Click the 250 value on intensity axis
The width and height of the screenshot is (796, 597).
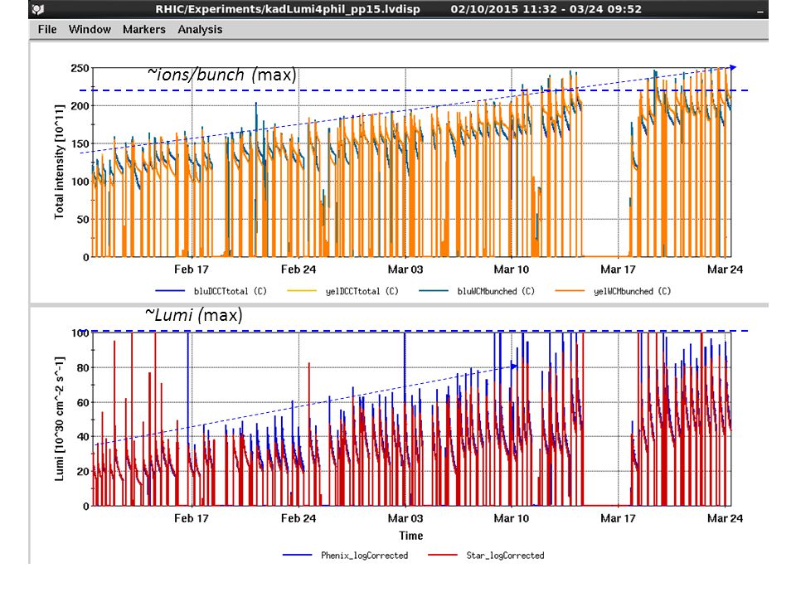(x=80, y=68)
